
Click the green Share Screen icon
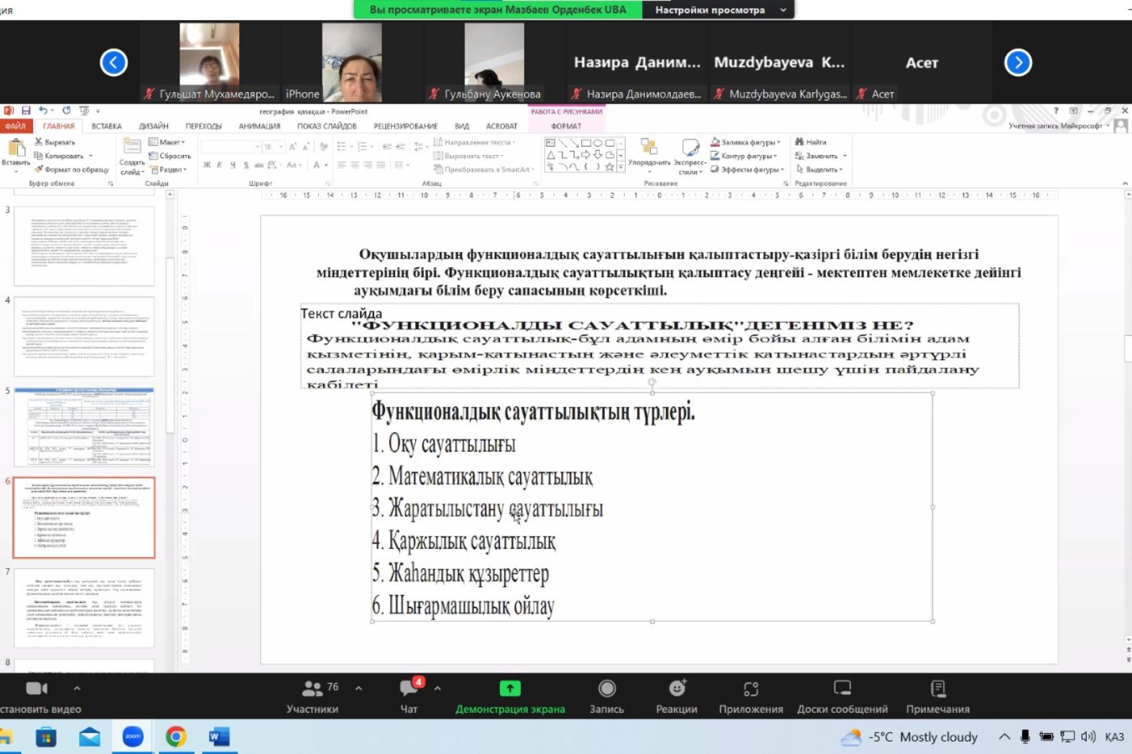pyautogui.click(x=509, y=689)
